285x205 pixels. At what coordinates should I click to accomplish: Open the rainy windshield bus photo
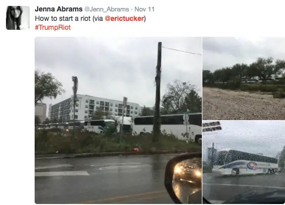tap(244, 162)
